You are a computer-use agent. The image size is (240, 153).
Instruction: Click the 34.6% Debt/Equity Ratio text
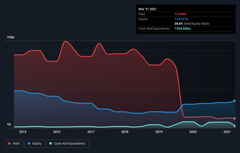pyautogui.click(x=192, y=24)
